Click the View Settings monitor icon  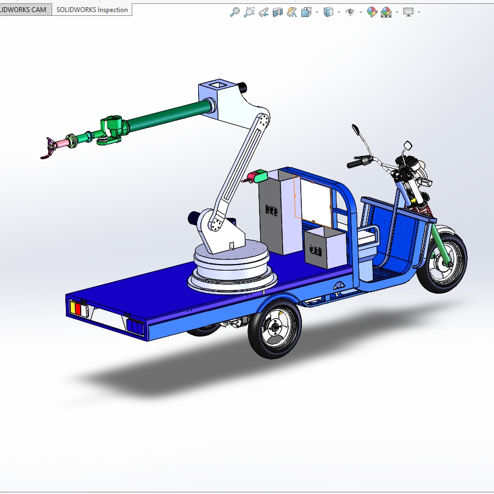click(x=408, y=12)
